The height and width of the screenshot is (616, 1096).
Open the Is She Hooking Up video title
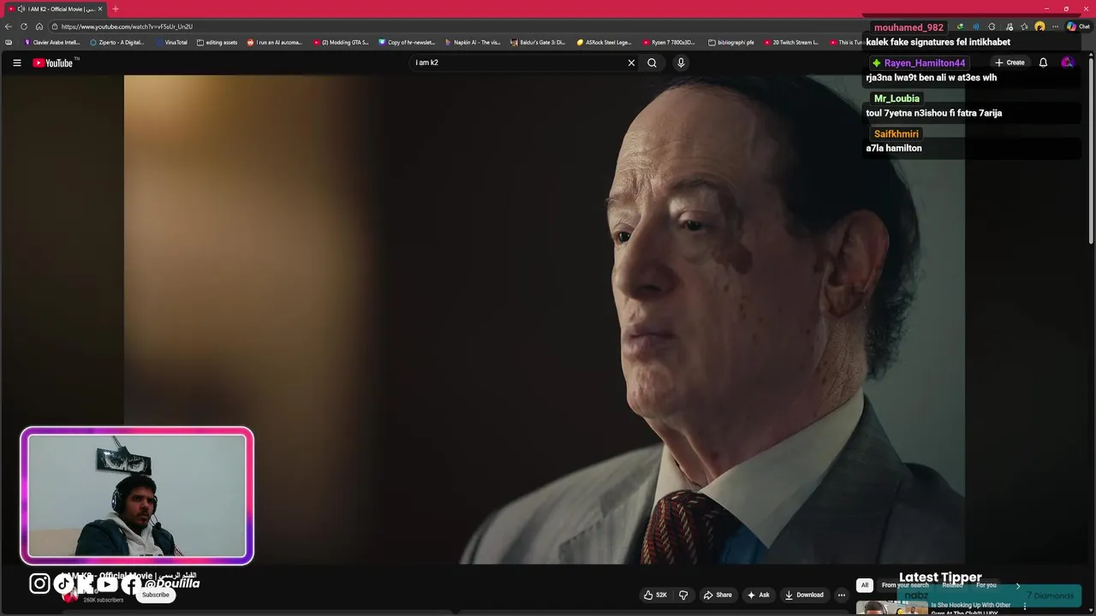pos(971,608)
